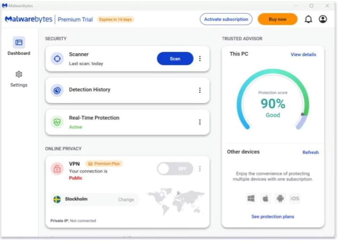This screenshot has width=344, height=242.
Task: Click the Detection History title
Action: point(90,90)
